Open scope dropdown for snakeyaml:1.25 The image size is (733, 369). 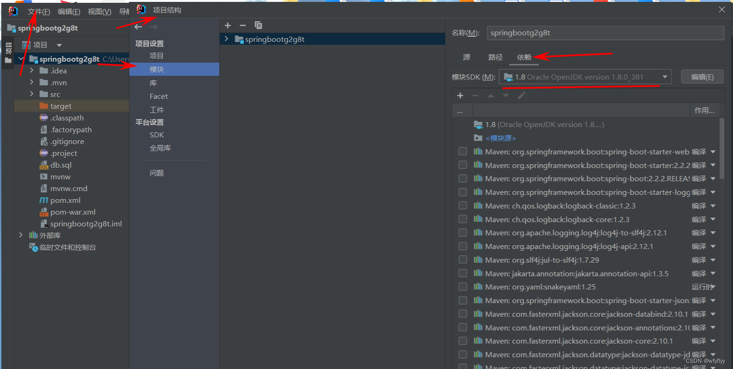pyautogui.click(x=713, y=287)
